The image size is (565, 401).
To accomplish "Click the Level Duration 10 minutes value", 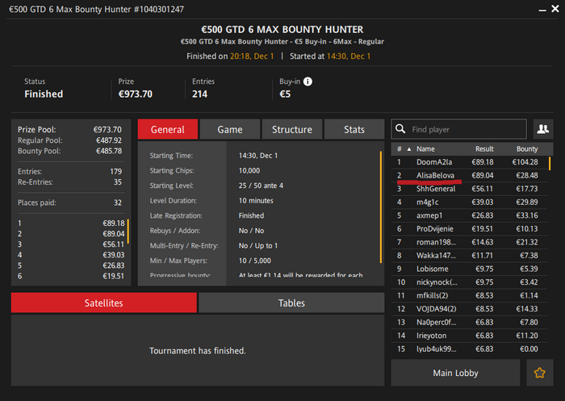I will (256, 200).
